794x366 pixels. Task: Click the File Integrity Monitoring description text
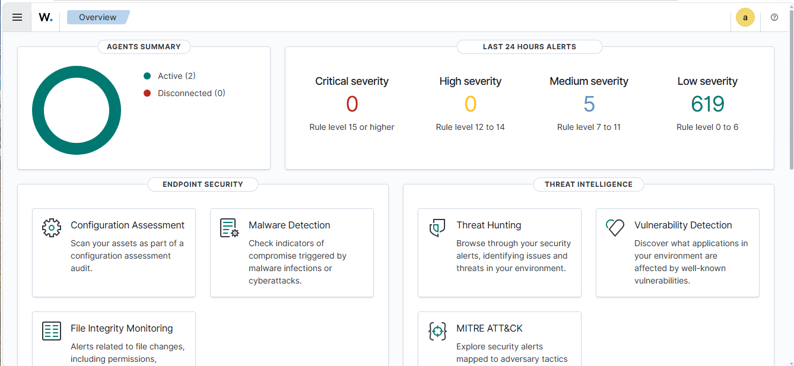128,353
